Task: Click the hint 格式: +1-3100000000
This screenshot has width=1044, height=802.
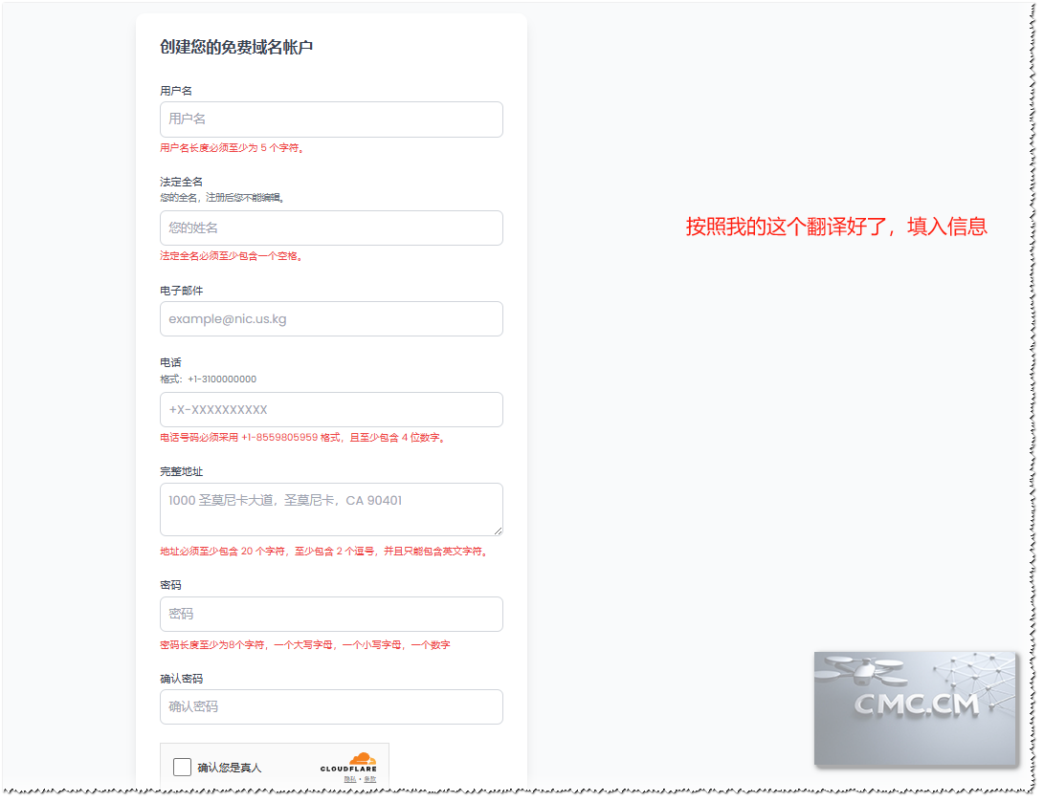Action: click(208, 379)
